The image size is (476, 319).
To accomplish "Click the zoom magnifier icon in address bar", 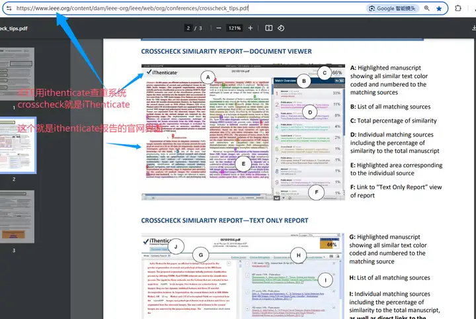I will click(427, 9).
